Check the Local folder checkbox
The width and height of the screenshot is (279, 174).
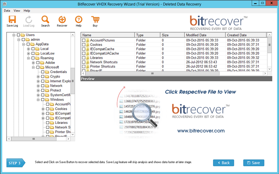33,49
